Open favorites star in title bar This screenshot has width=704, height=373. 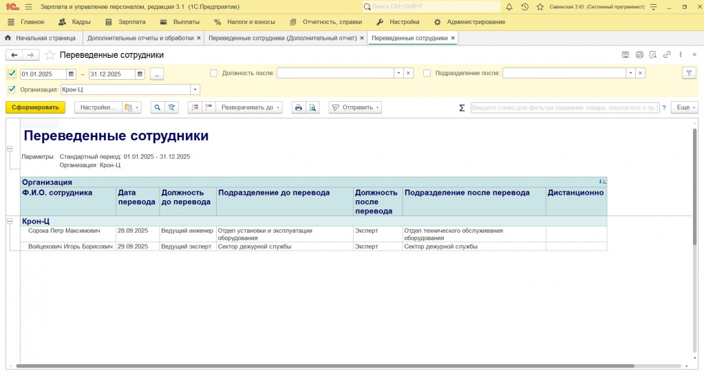(x=540, y=7)
